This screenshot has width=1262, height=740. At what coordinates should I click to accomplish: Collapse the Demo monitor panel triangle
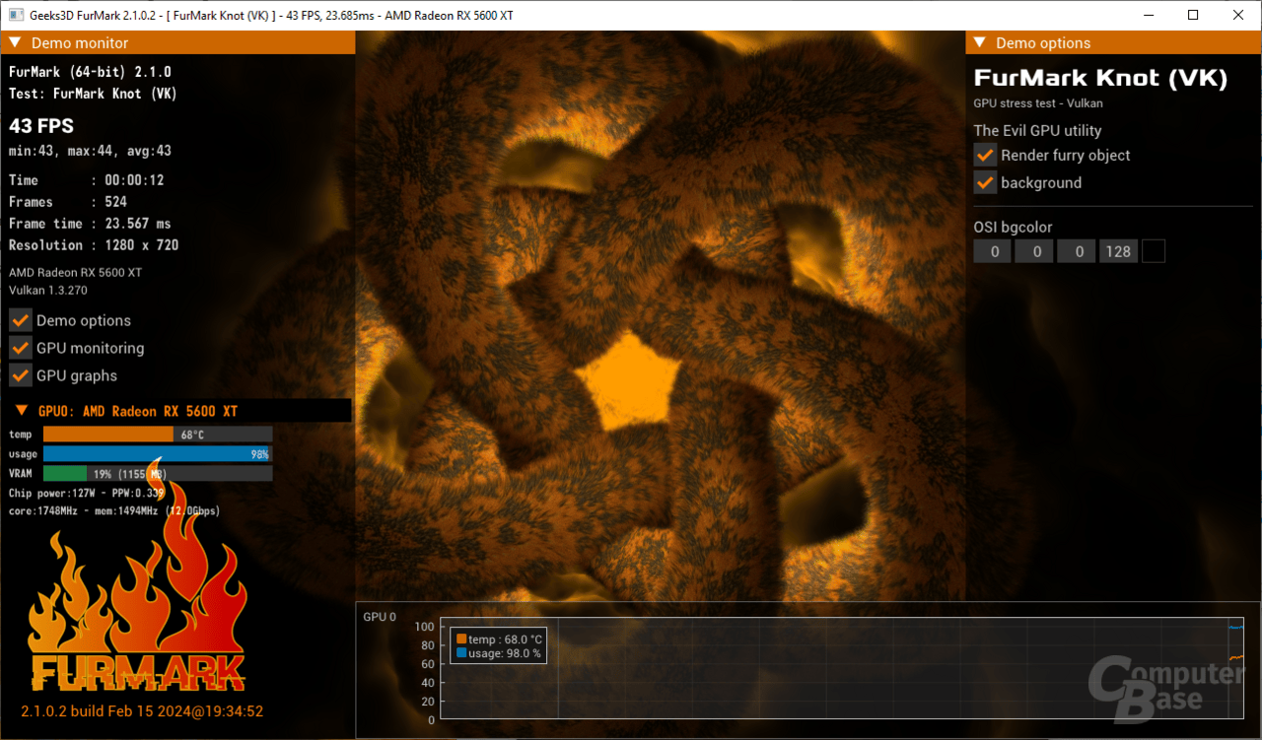tap(15, 42)
